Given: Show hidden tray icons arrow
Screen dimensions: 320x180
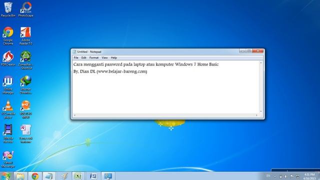Looking at the screenshot, I should (x=275, y=176).
